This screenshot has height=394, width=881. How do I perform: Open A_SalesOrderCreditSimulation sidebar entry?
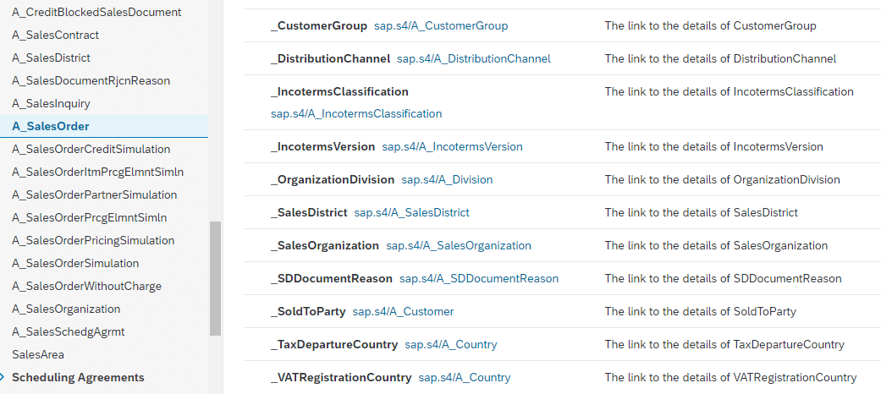[91, 149]
